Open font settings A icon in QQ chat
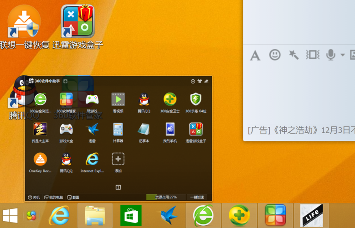Screen dimensions: 355x228 [x=255, y=55]
